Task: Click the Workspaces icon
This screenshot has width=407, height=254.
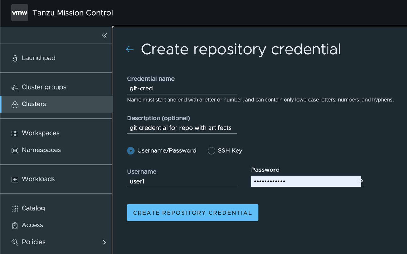Action: tap(15, 133)
